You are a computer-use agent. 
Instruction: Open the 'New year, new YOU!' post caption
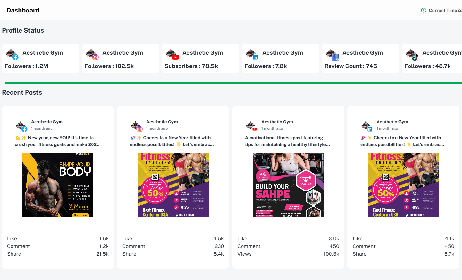tap(58, 141)
